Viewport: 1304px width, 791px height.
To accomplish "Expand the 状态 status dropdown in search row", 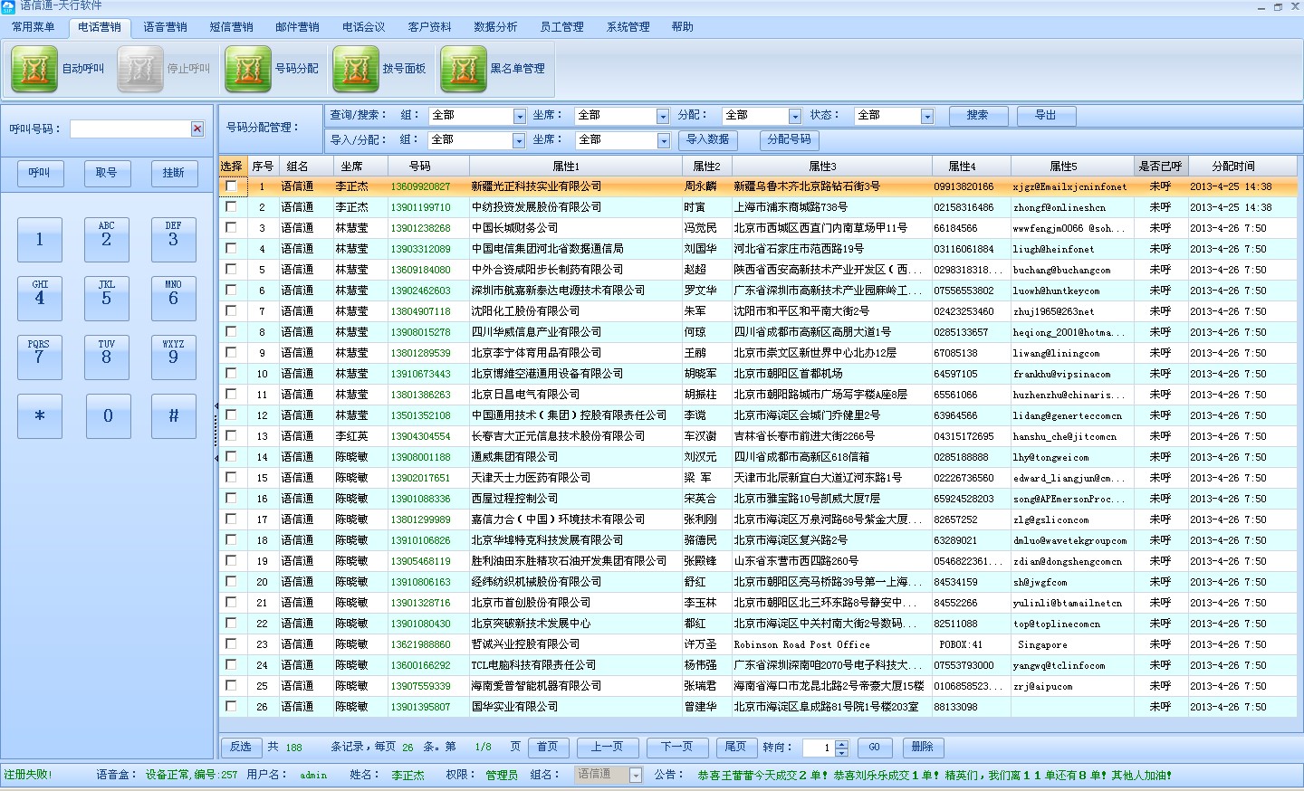I will 927,117.
